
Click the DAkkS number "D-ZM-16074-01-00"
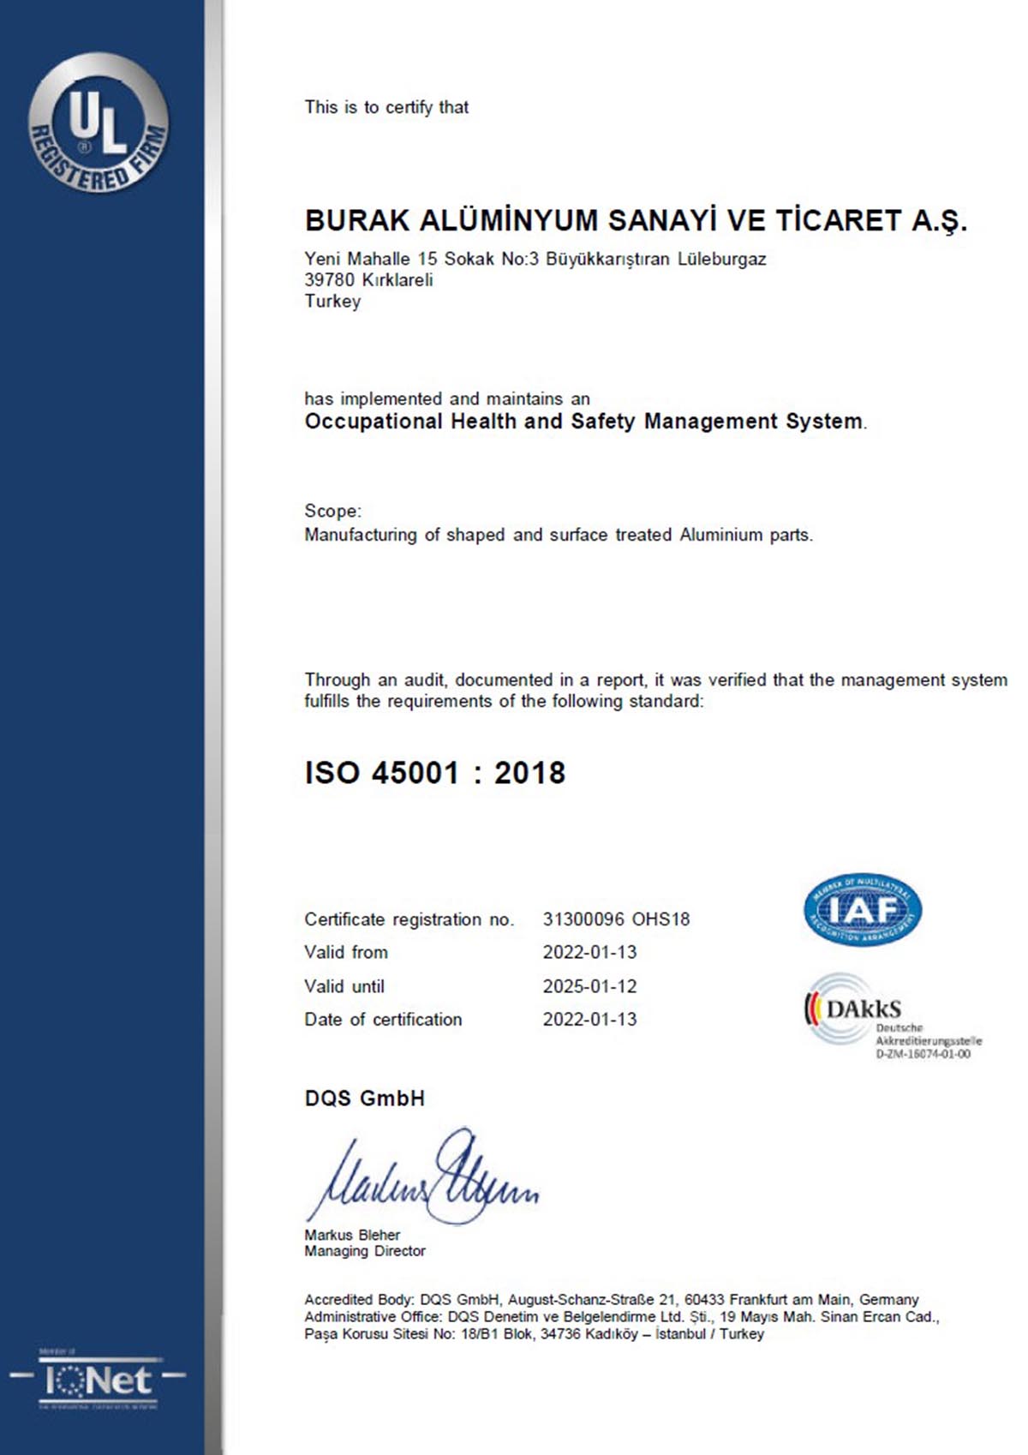923,1054
